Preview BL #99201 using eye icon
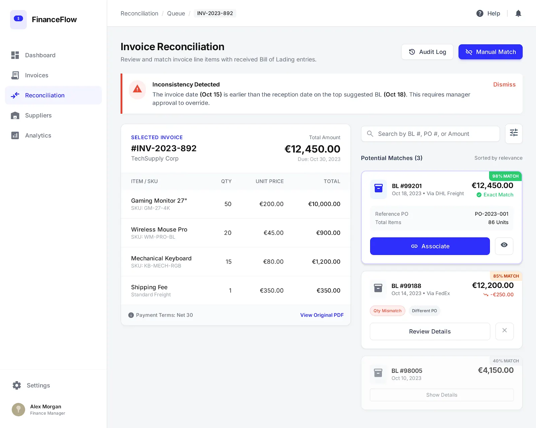The width and height of the screenshot is (536, 428). pyautogui.click(x=504, y=246)
